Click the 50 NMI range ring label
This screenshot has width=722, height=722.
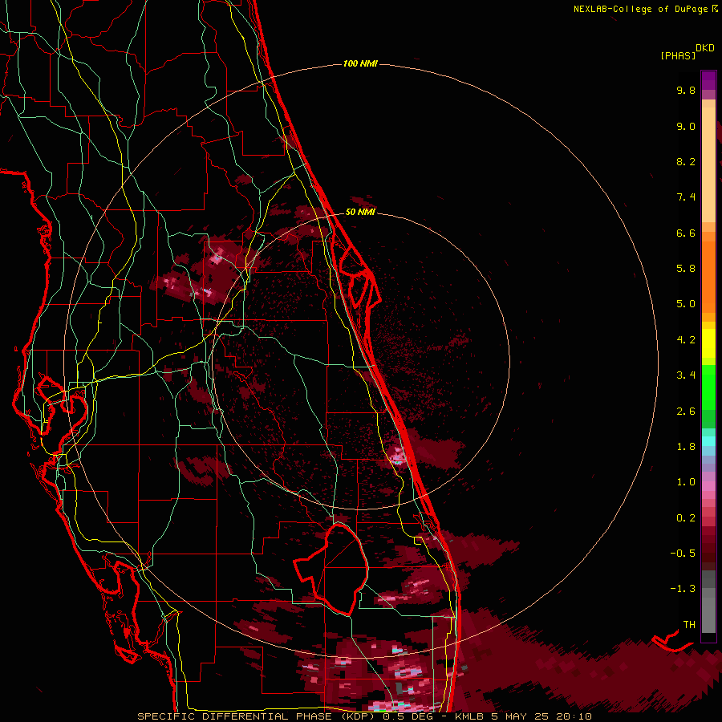360,212
